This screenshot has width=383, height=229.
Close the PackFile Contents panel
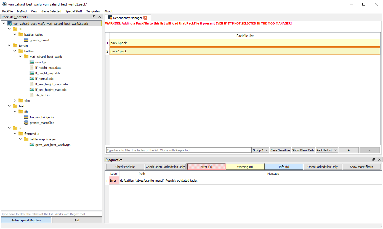pos(100,17)
